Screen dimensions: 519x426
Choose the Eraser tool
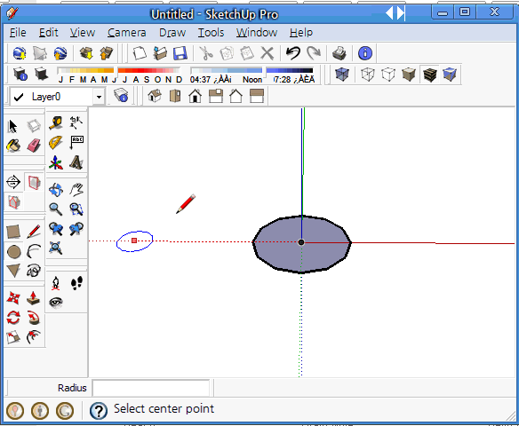[x=34, y=146]
